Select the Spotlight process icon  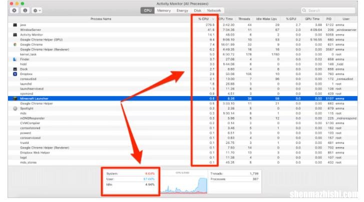tap(15, 108)
